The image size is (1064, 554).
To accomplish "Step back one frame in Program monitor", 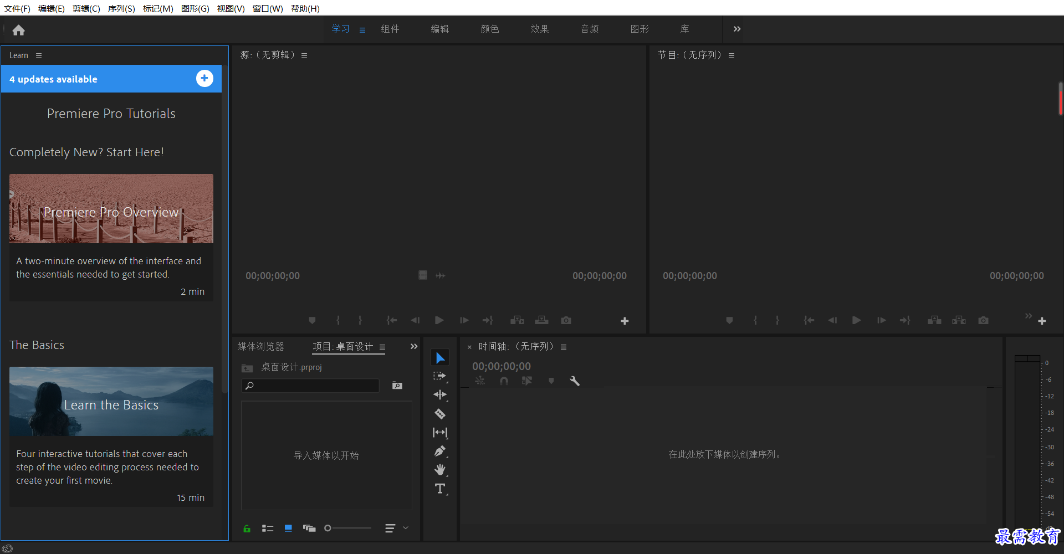I will pyautogui.click(x=832, y=320).
